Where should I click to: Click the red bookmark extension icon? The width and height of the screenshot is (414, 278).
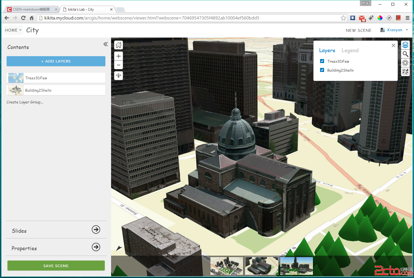pyautogui.click(x=398, y=18)
